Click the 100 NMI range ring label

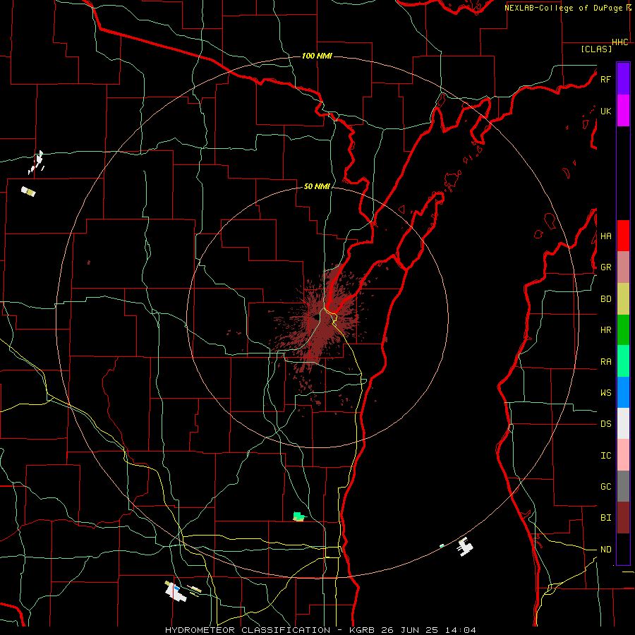pos(317,56)
